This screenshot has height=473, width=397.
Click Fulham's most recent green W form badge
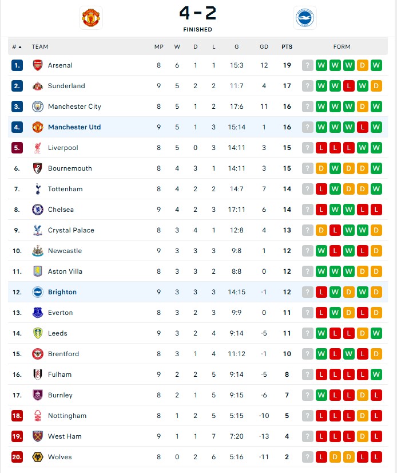point(376,375)
